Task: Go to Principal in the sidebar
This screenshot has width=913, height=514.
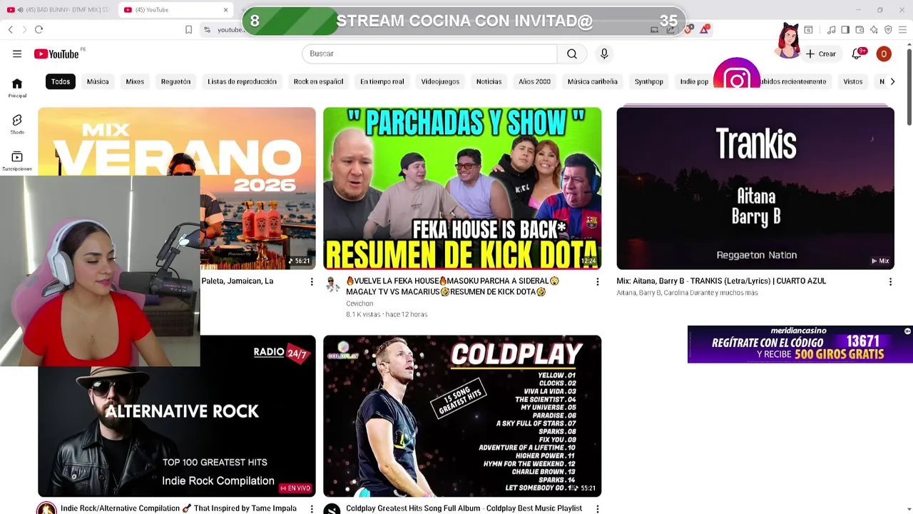Action: pyautogui.click(x=17, y=88)
